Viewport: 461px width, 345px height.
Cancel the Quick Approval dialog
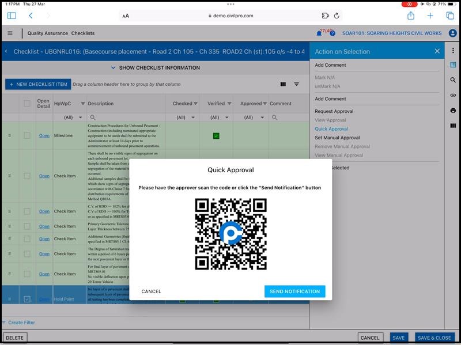coord(152,291)
